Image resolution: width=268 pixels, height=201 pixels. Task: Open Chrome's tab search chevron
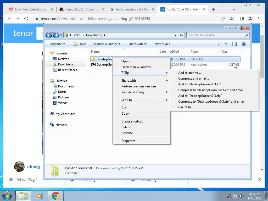[234, 9]
